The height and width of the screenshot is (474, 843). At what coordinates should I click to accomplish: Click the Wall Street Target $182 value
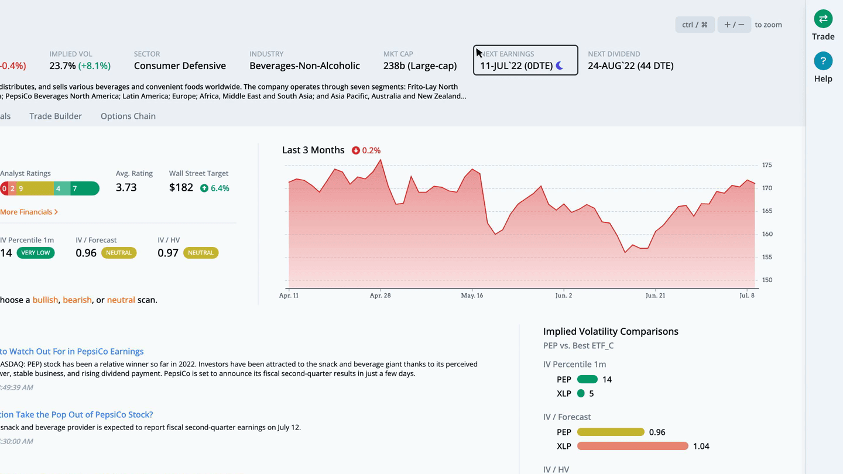point(181,187)
